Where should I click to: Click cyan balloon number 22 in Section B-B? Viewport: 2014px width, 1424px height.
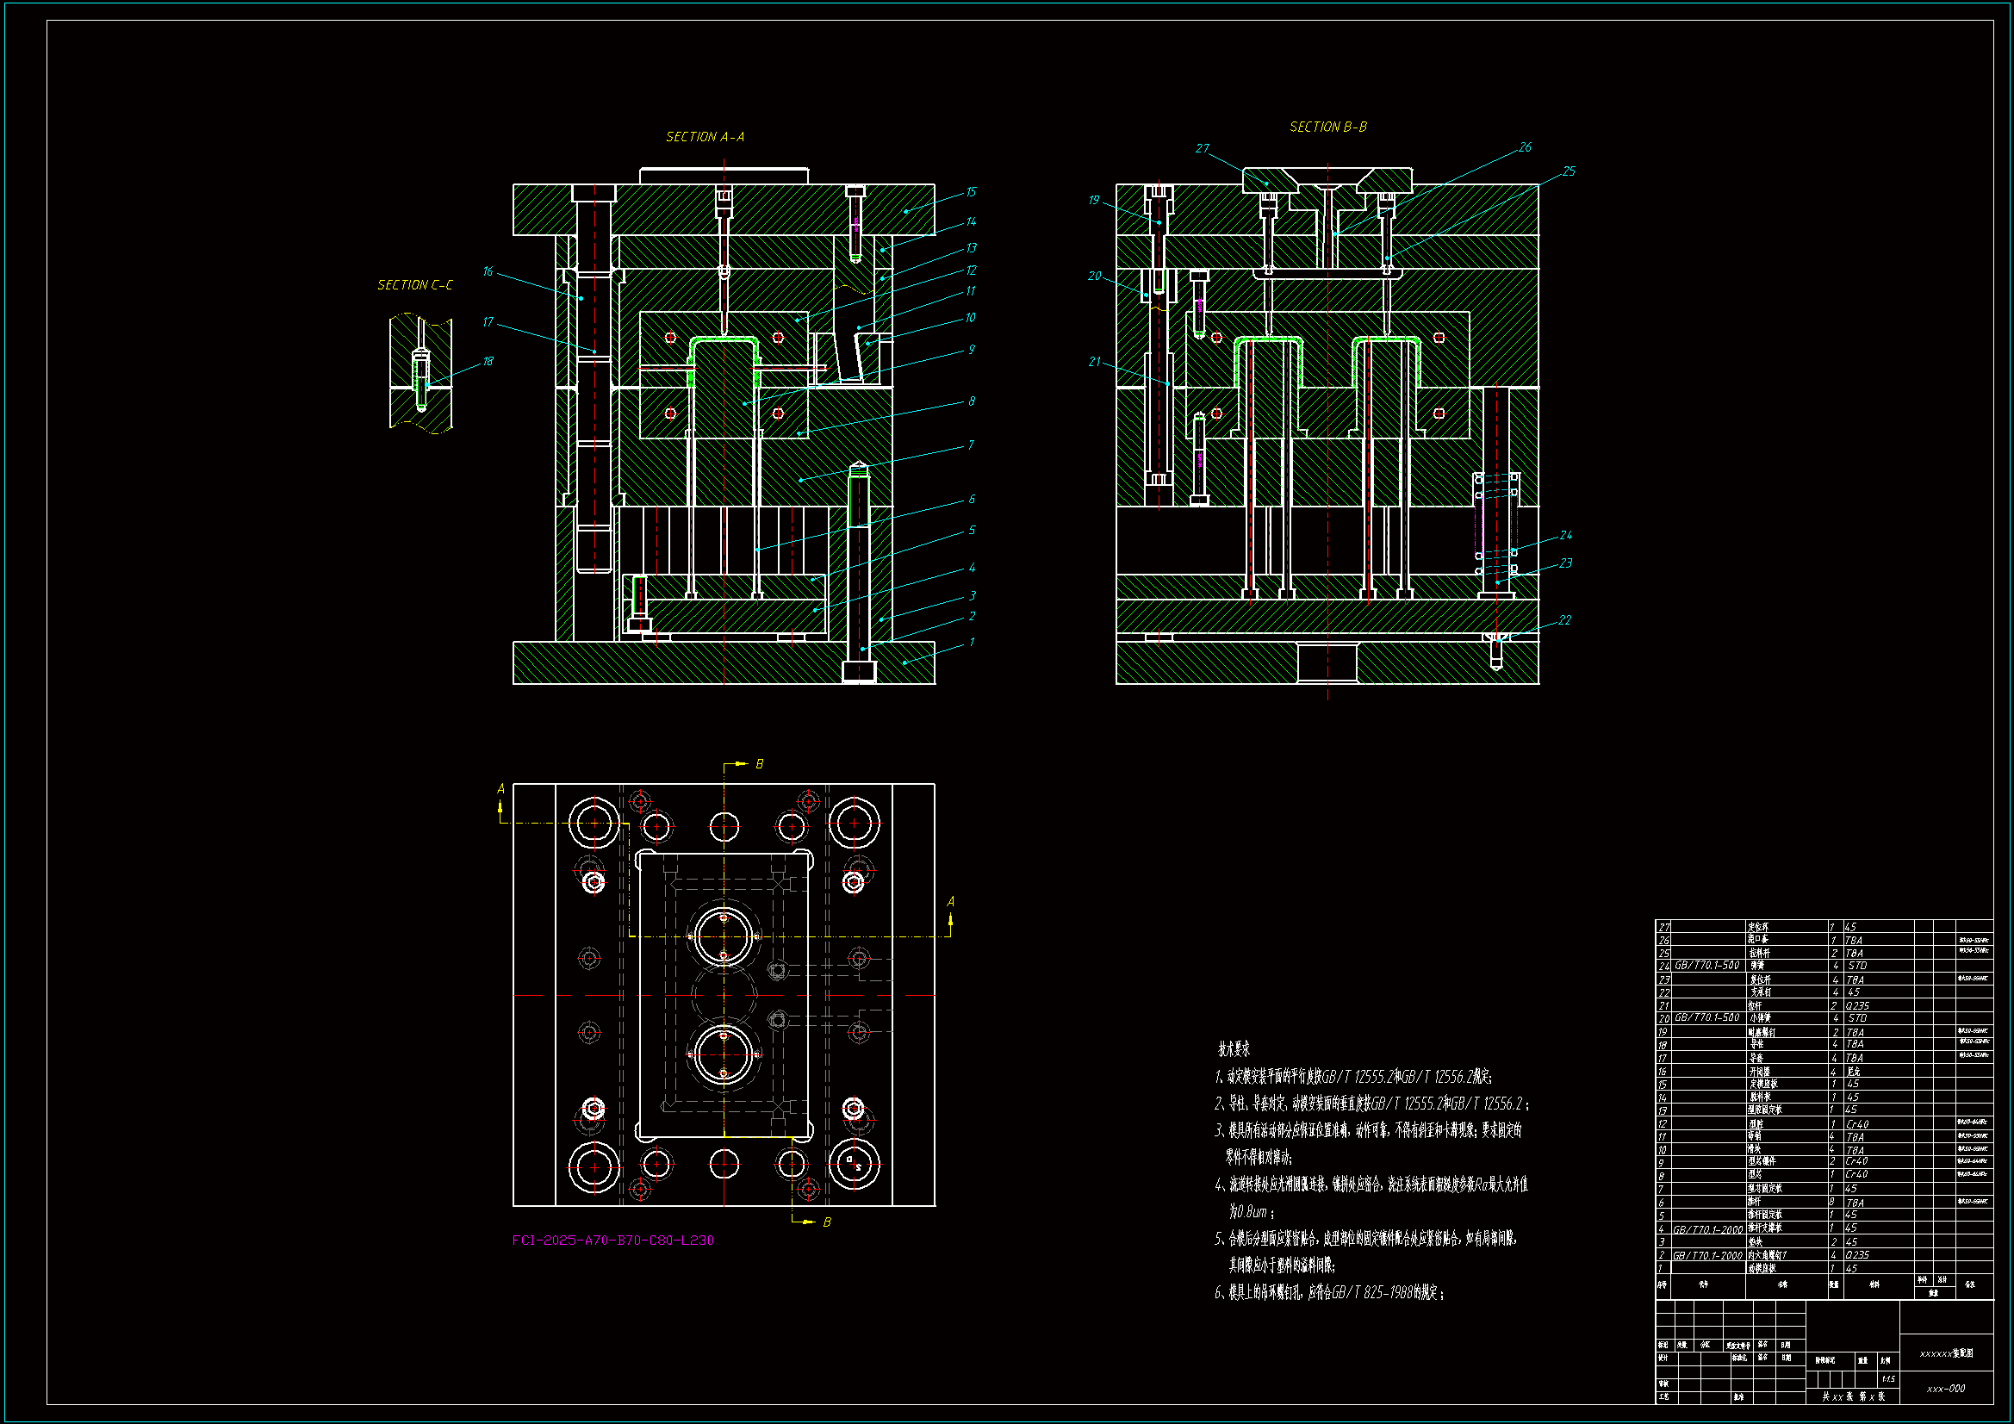(1565, 620)
